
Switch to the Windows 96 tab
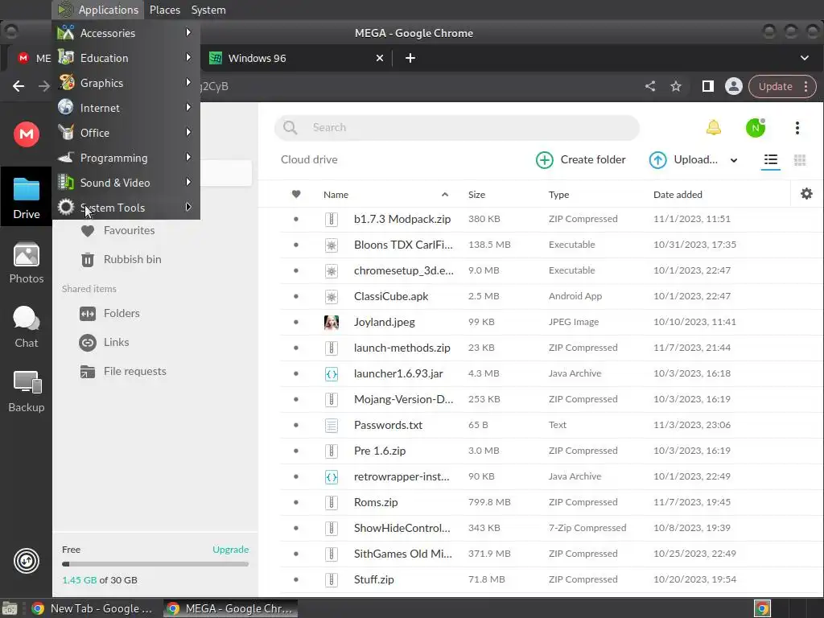pos(296,58)
